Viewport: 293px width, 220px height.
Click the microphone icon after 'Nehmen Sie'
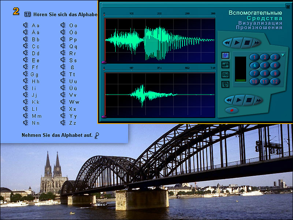(x=97, y=136)
